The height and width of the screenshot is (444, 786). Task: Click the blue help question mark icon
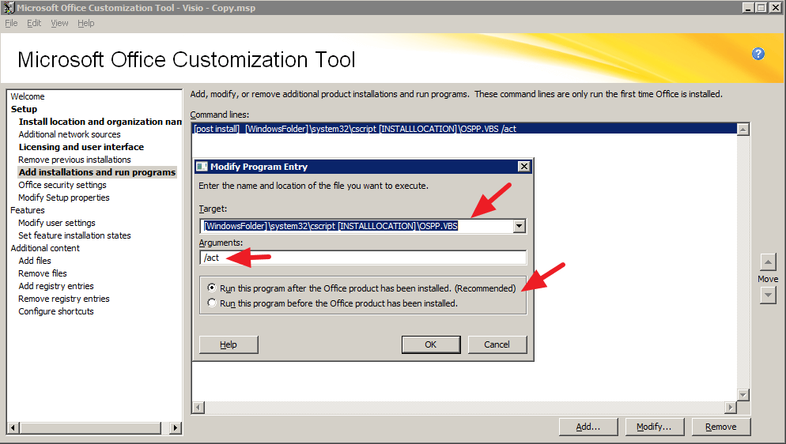(758, 54)
